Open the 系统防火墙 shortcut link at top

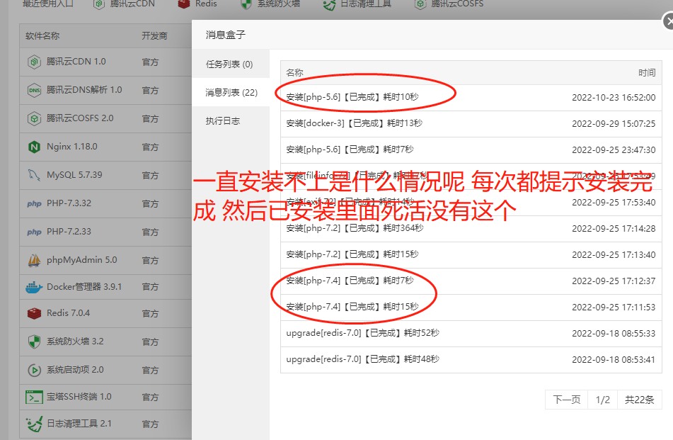[x=278, y=4]
